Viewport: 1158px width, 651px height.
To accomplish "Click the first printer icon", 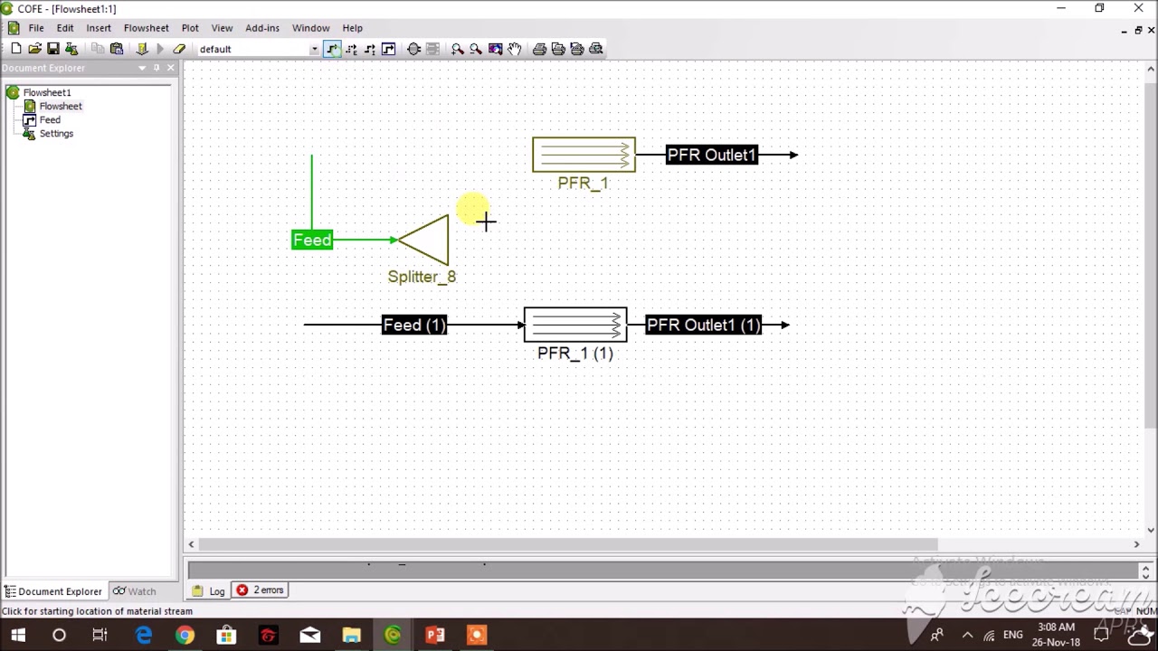I will pyautogui.click(x=539, y=49).
